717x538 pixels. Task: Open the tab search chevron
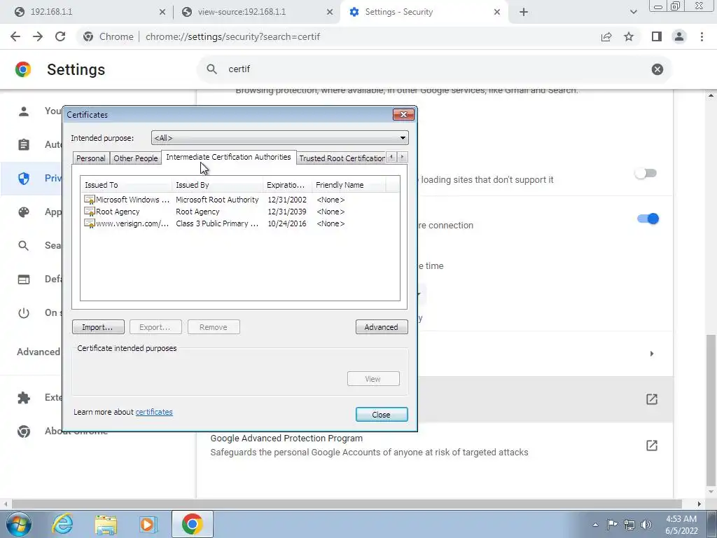(633, 12)
